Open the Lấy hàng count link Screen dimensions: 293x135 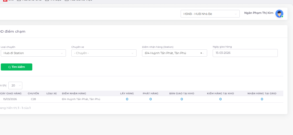coord(127,99)
